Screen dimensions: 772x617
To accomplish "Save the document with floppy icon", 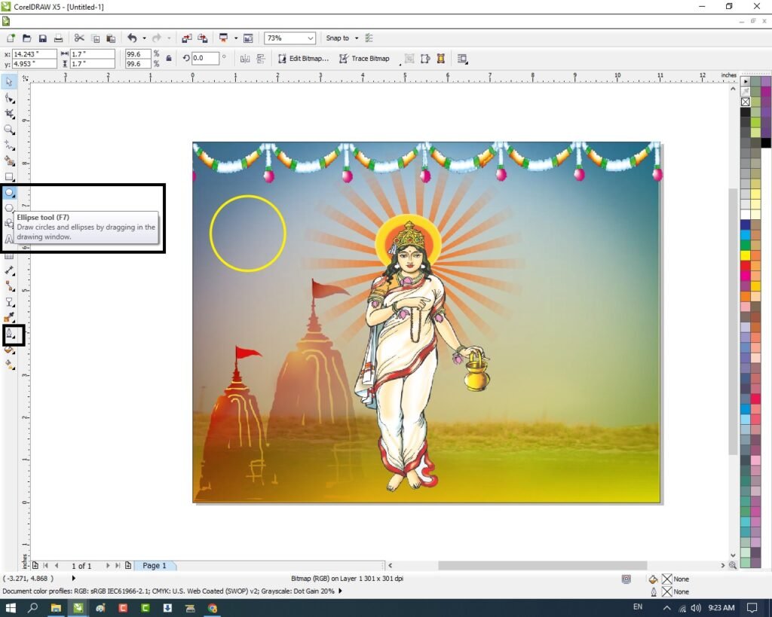I will [43, 38].
